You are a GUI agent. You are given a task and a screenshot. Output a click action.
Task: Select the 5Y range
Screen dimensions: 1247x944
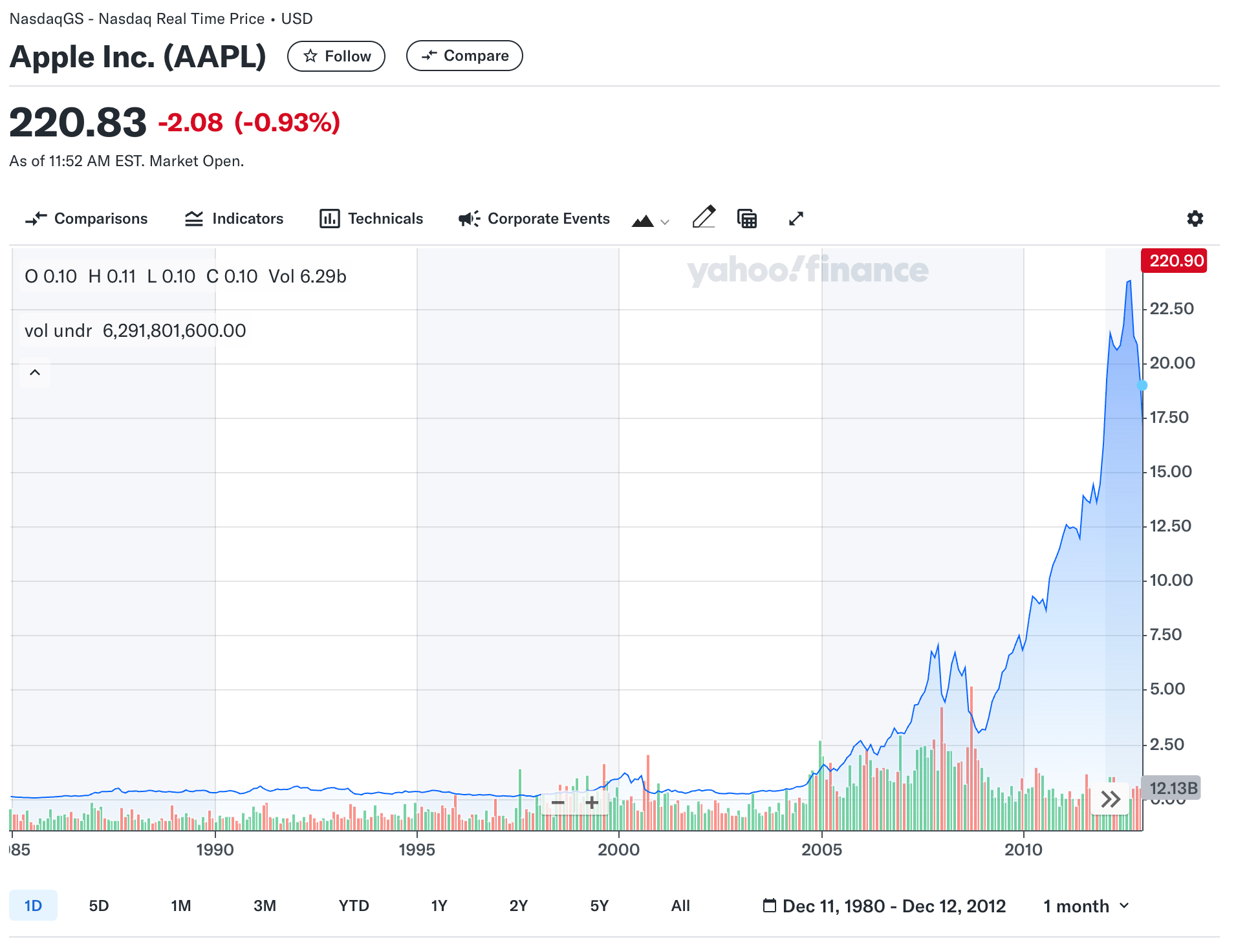click(x=600, y=906)
